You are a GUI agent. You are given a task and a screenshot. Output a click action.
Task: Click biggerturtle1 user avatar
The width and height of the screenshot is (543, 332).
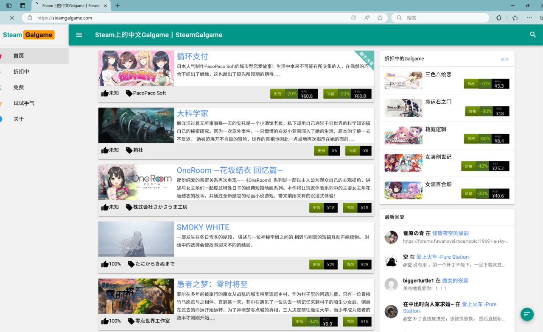coord(391,285)
